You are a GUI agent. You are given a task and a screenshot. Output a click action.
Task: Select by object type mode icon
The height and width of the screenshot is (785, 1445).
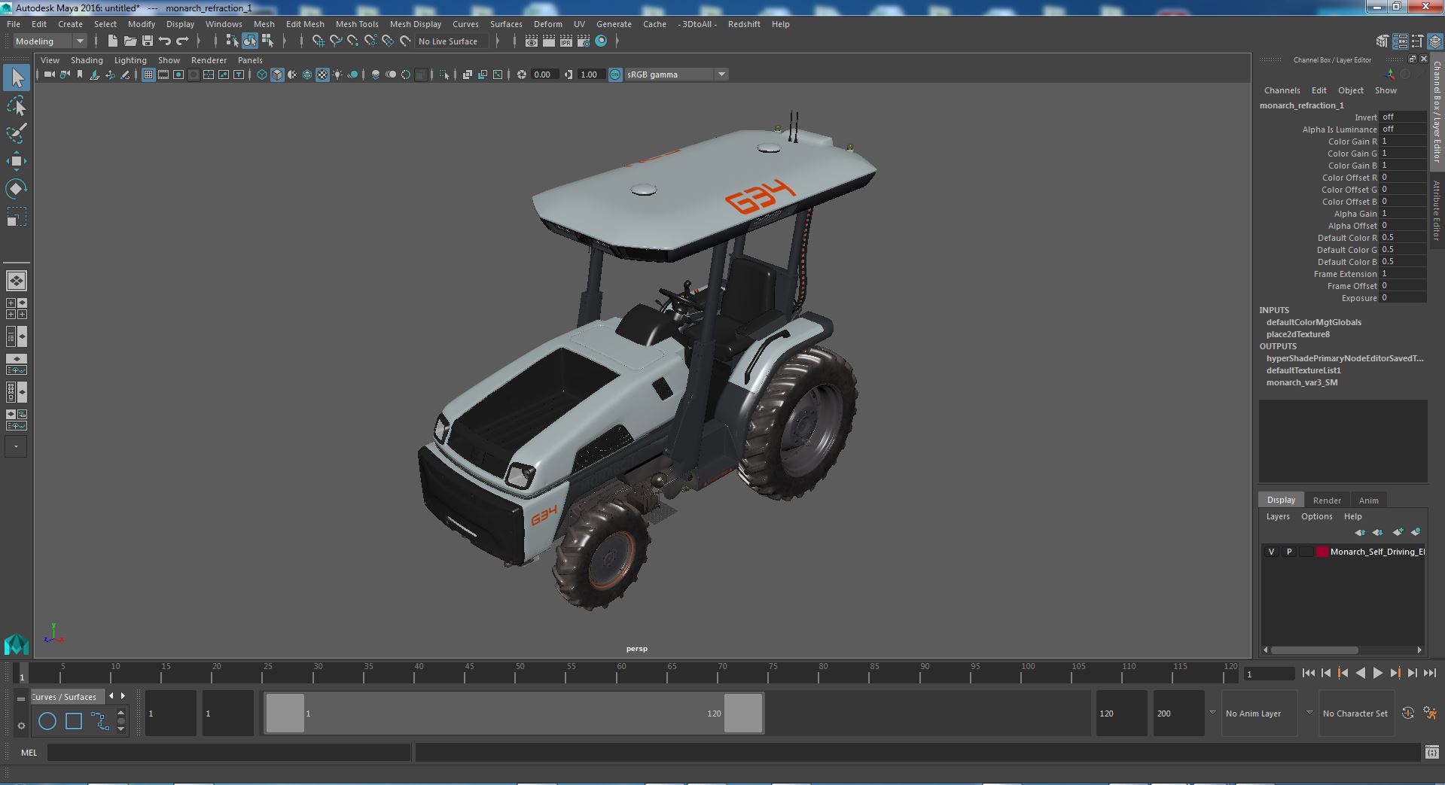[249, 41]
